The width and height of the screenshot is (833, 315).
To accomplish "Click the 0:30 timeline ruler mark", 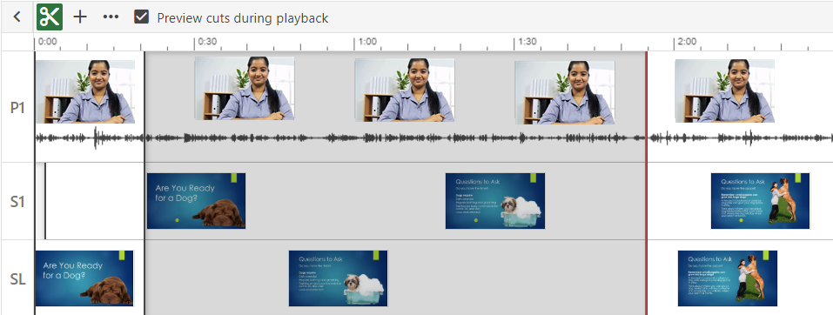I will [206, 42].
